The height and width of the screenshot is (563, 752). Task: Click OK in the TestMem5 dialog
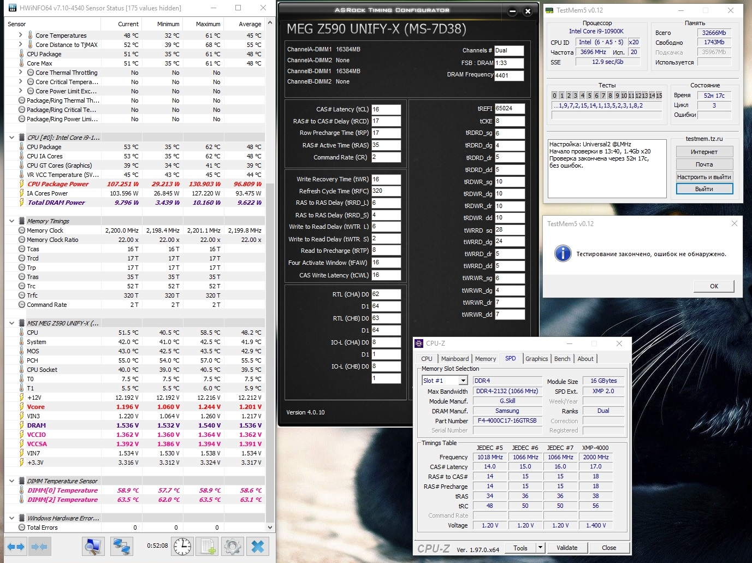click(714, 286)
